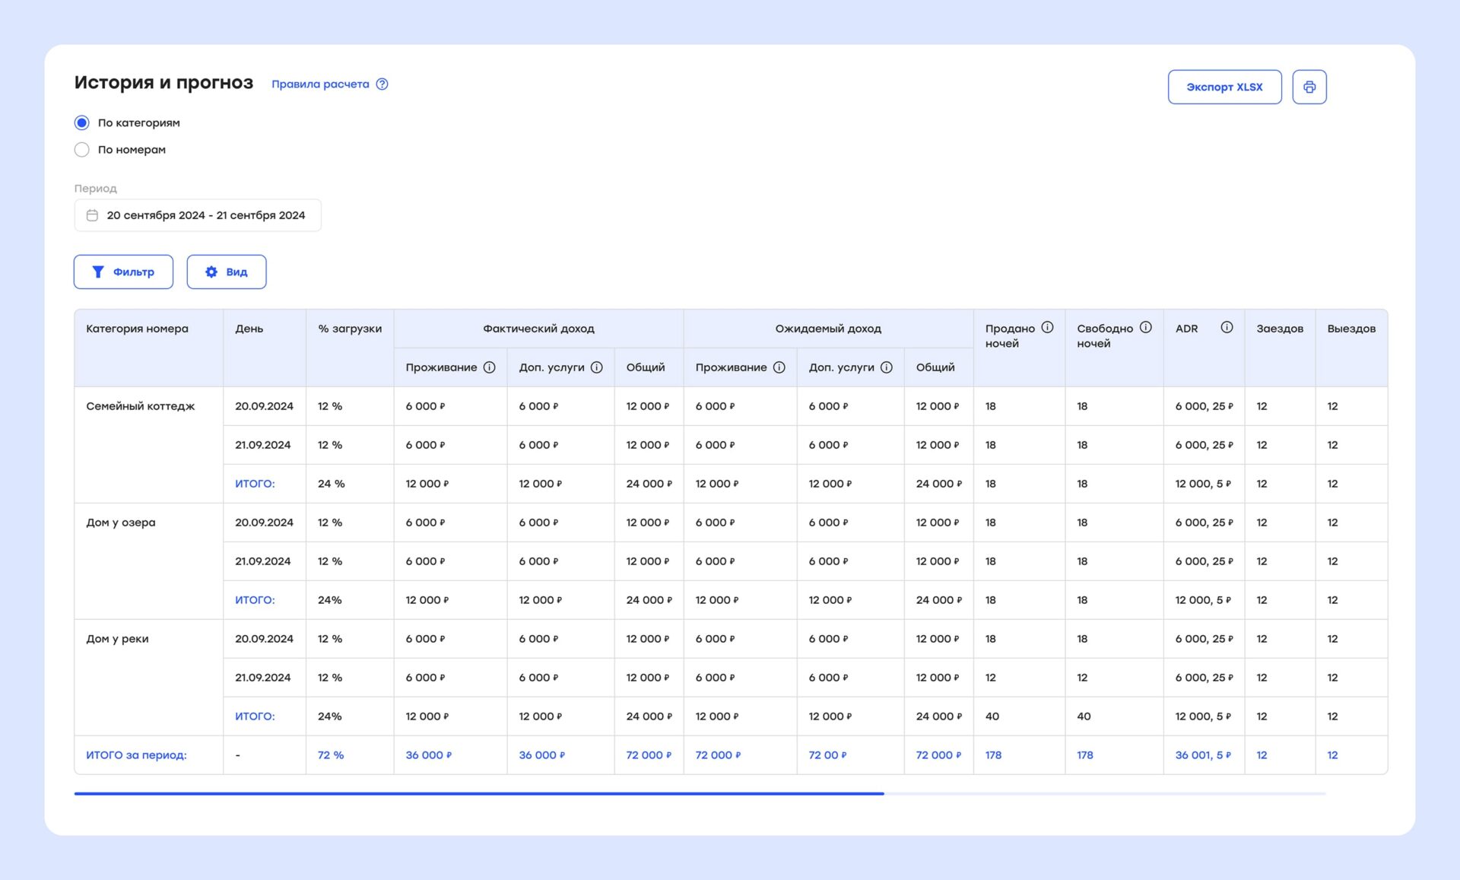Image resolution: width=1460 pixels, height=880 pixels.
Task: Click info icon beside Ожидаемый Доп. услуги
Action: point(886,367)
